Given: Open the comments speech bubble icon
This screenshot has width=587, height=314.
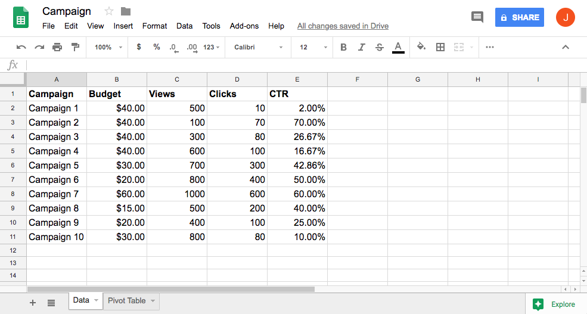Looking at the screenshot, I should pos(477,17).
